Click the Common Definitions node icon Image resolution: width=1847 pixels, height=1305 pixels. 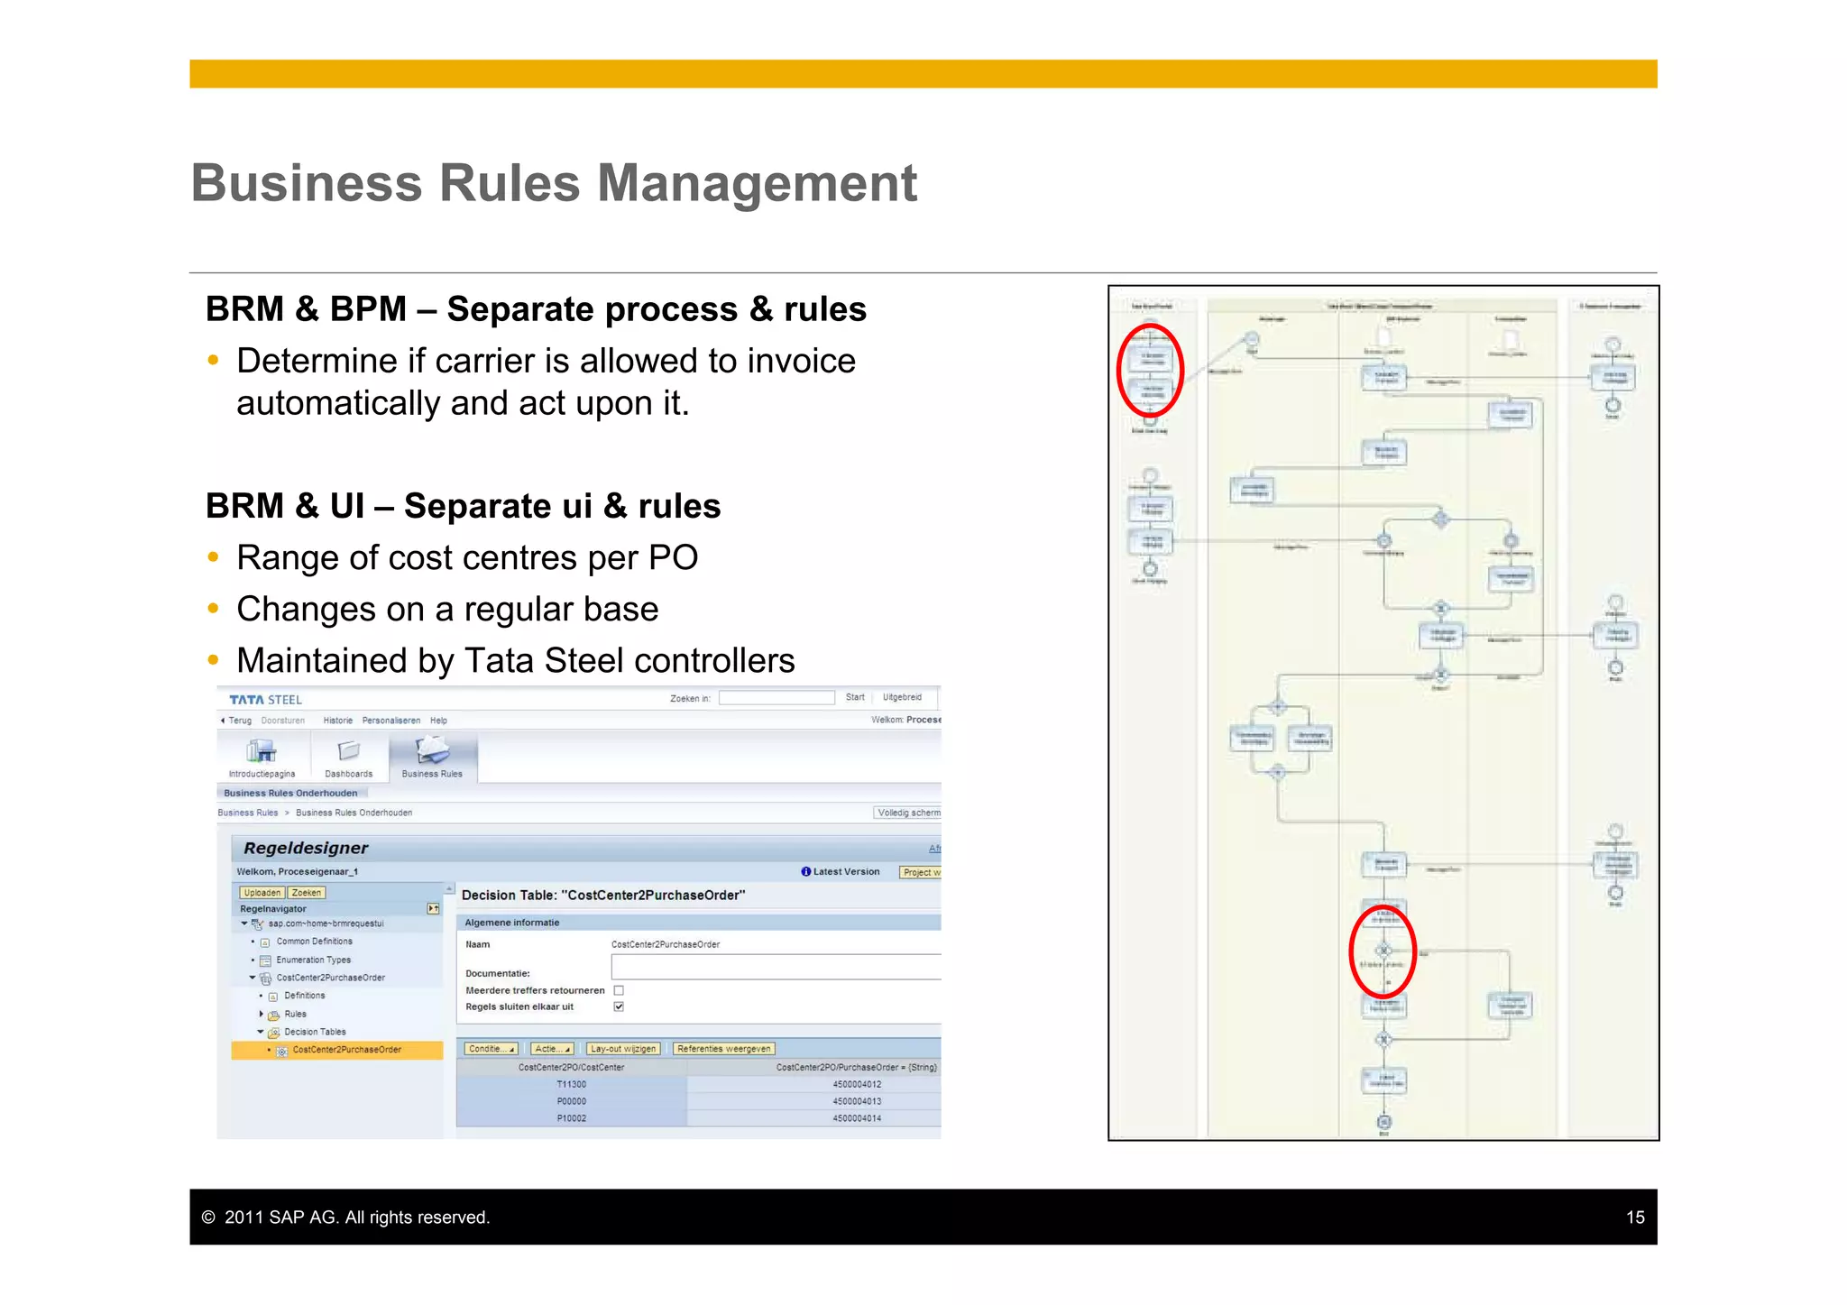coord(265,942)
